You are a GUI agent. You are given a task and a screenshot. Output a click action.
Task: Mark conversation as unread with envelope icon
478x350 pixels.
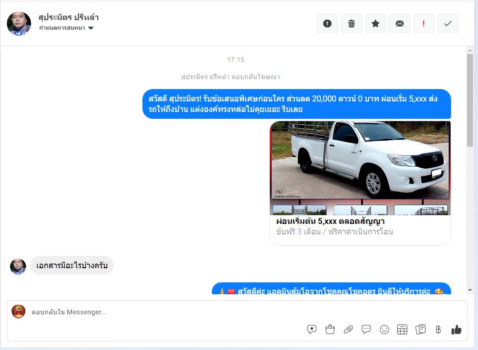click(399, 23)
